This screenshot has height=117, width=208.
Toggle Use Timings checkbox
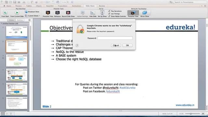109,14
